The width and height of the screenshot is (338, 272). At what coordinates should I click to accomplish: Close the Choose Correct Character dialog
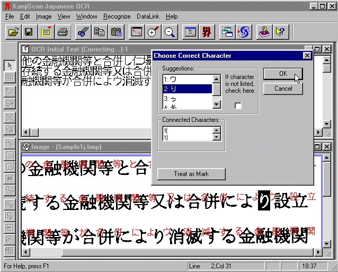tap(307, 56)
